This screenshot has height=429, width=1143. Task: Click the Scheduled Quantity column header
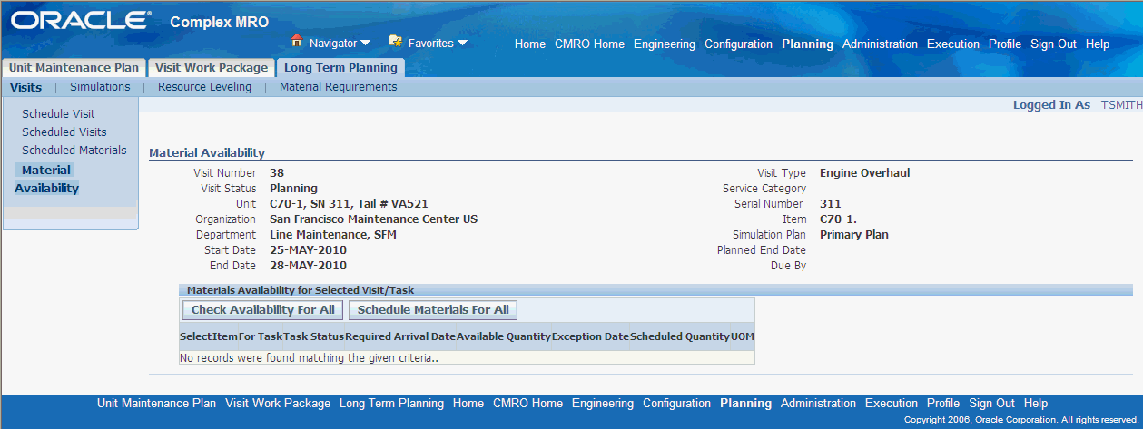(680, 336)
